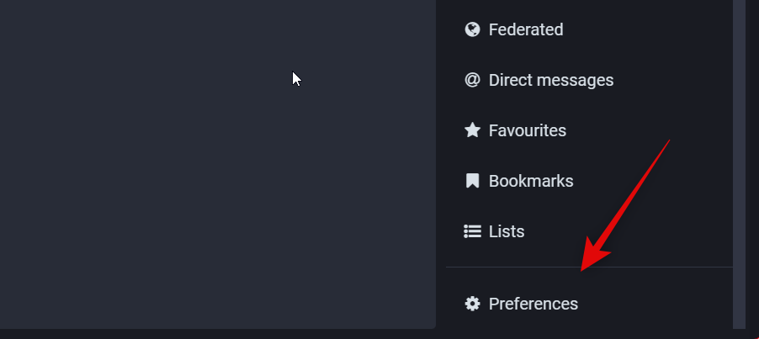The height and width of the screenshot is (339, 759).
Task: Go to Direct messages
Action: (x=550, y=80)
